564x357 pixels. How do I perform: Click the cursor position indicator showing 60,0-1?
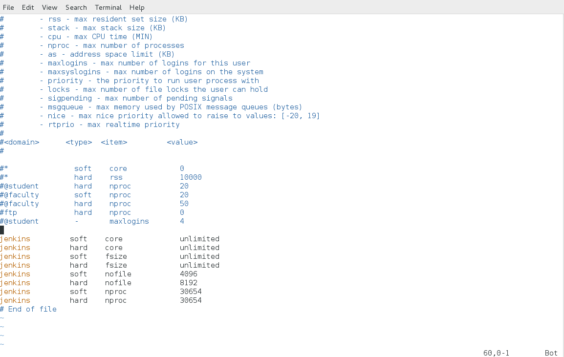tap(496, 353)
